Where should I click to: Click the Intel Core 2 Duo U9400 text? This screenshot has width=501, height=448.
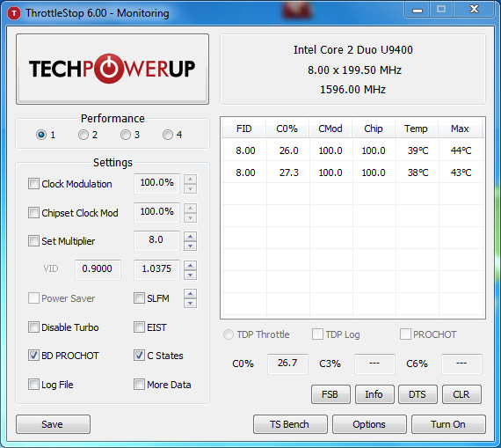click(x=353, y=50)
